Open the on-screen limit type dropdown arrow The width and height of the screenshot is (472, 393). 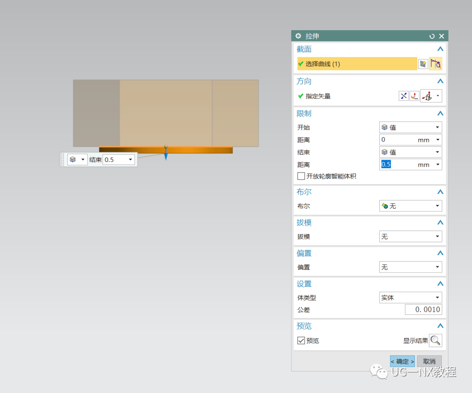[x=83, y=159]
